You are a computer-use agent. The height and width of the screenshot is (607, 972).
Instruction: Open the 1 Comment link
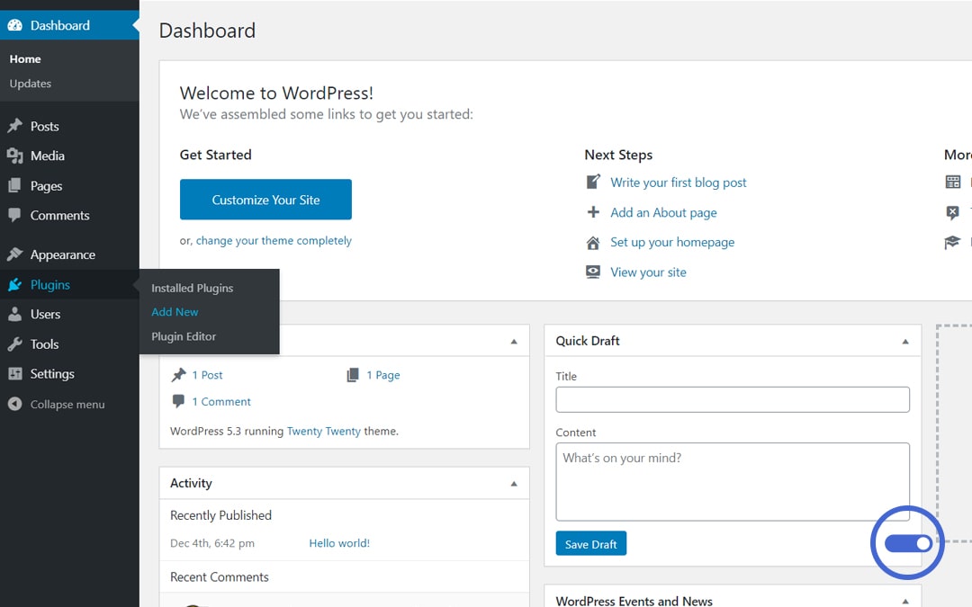point(221,401)
